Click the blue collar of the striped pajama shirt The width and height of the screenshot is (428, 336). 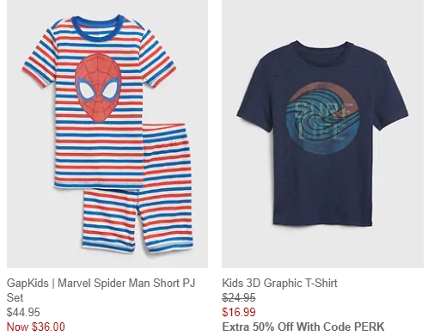(97, 28)
